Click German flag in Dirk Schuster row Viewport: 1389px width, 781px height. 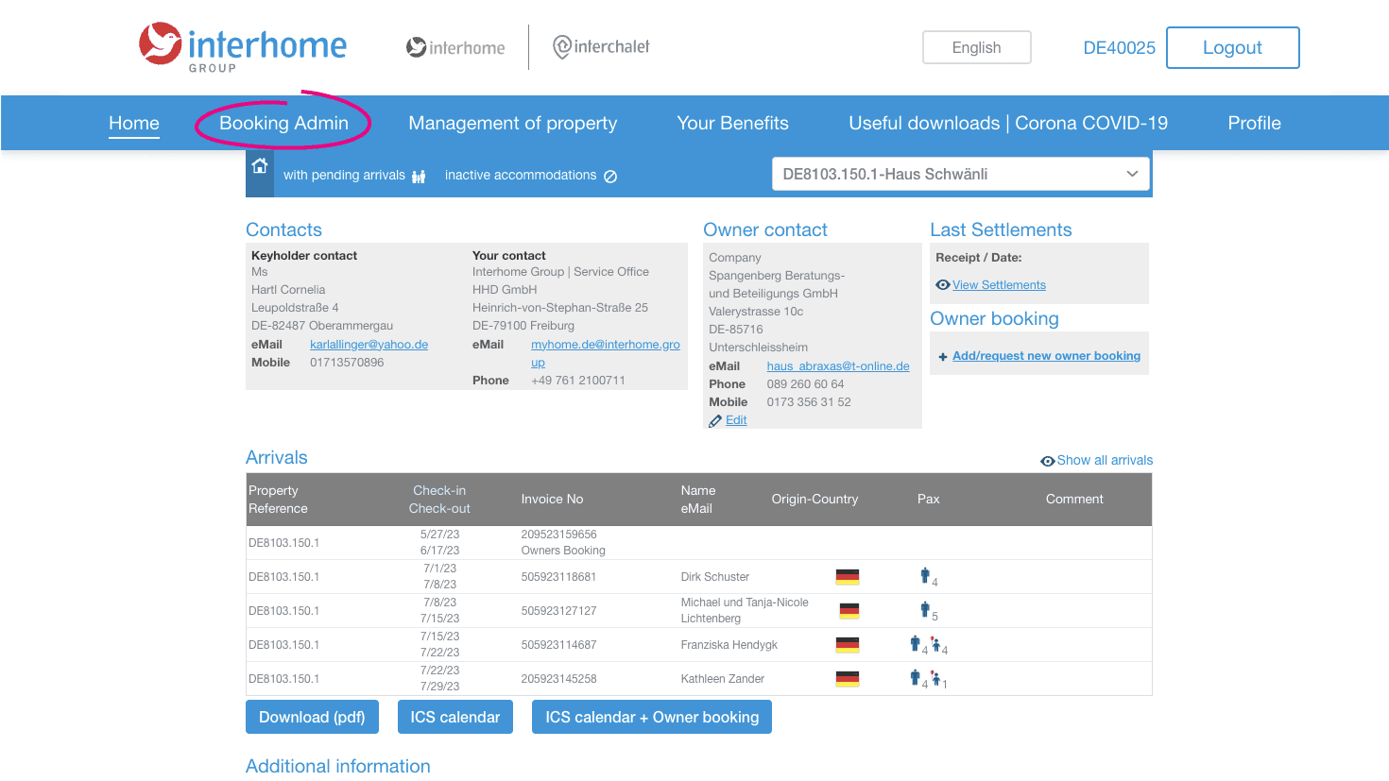[x=848, y=577]
